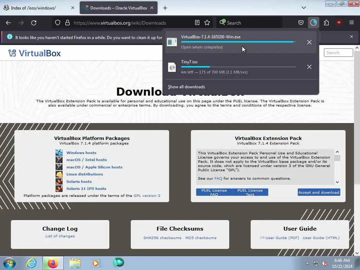Screen dimensions: 360x270
Task: Click the Tiny7.iso disc file icon
Action: pyautogui.click(x=172, y=67)
